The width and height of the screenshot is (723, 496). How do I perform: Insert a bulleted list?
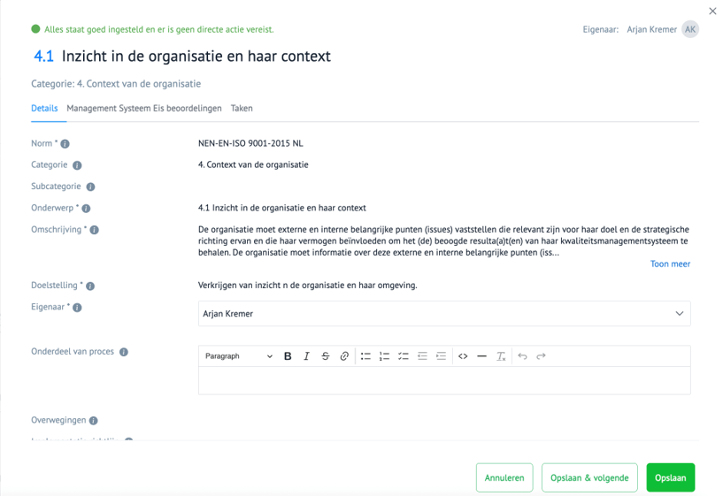tap(365, 356)
